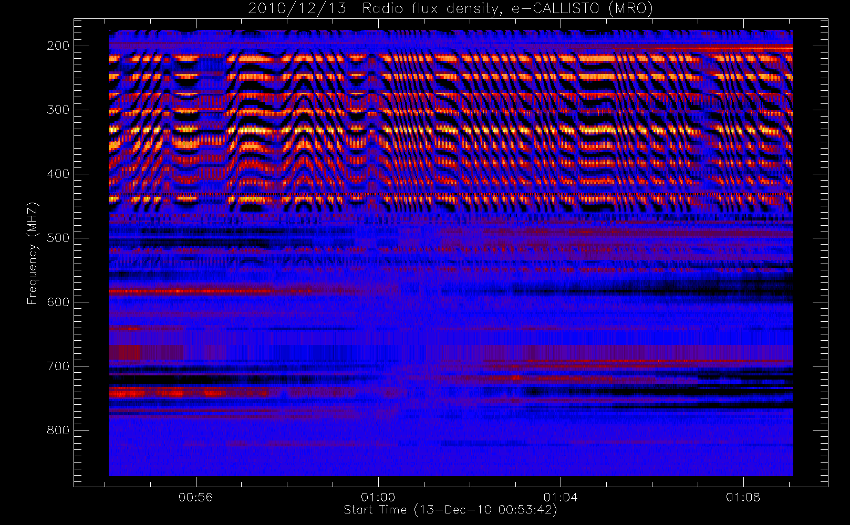
Task: Click the 800 frequency tick label
Action: click(x=58, y=430)
